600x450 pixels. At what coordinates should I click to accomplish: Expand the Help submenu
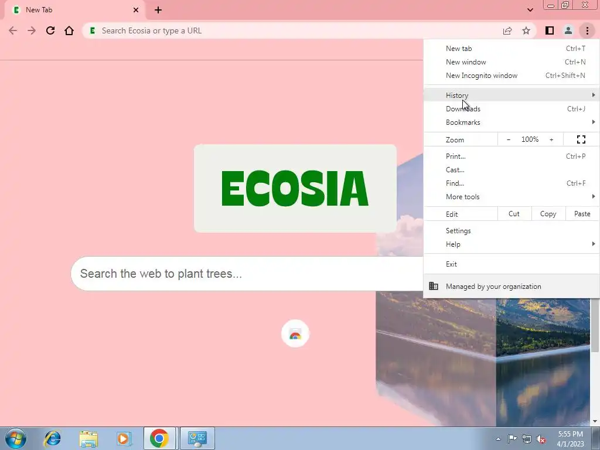pos(511,244)
